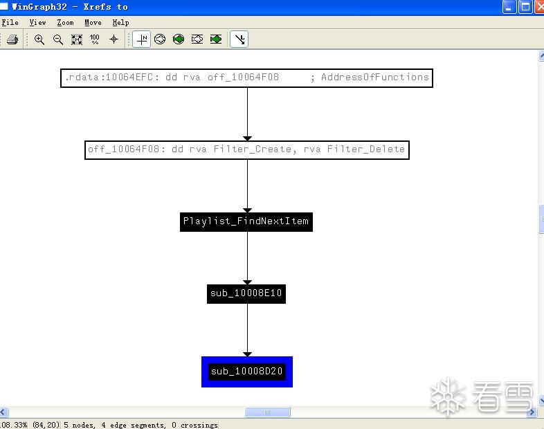Select the highlighted sub_10008D20 node
This screenshot has width=544, height=429.
247,372
